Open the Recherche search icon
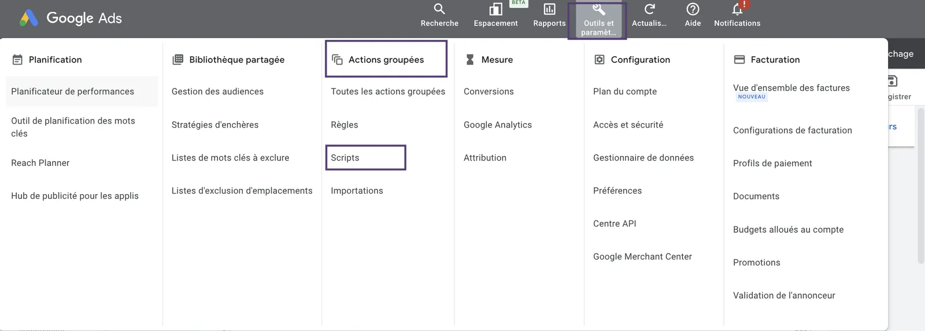The image size is (925, 331). tap(439, 9)
